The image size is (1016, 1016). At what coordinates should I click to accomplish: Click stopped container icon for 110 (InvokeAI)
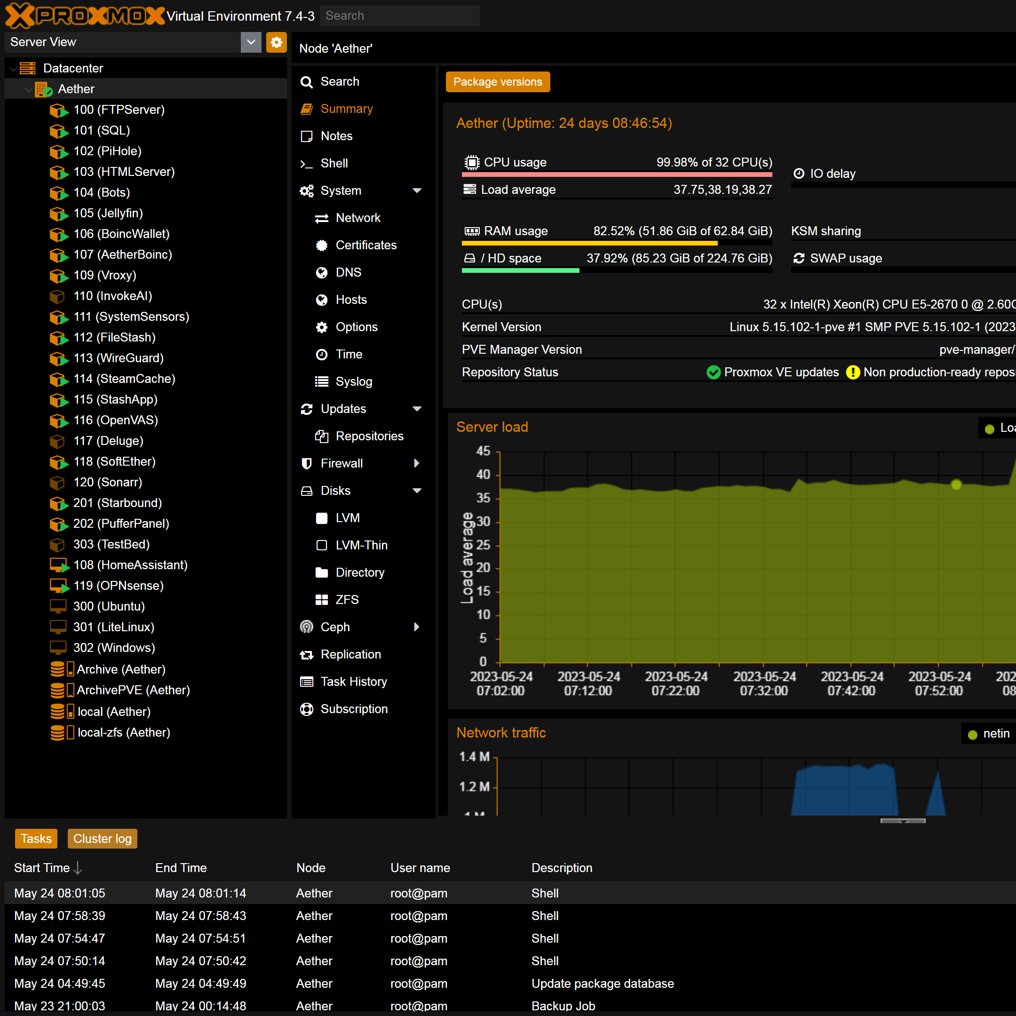(57, 296)
